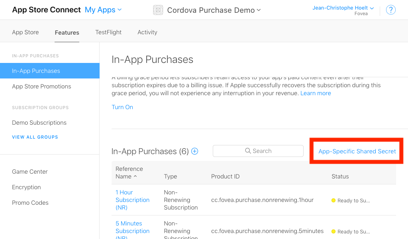Sort by Reference Name column
The height and width of the screenshot is (239, 408).
coord(129,173)
